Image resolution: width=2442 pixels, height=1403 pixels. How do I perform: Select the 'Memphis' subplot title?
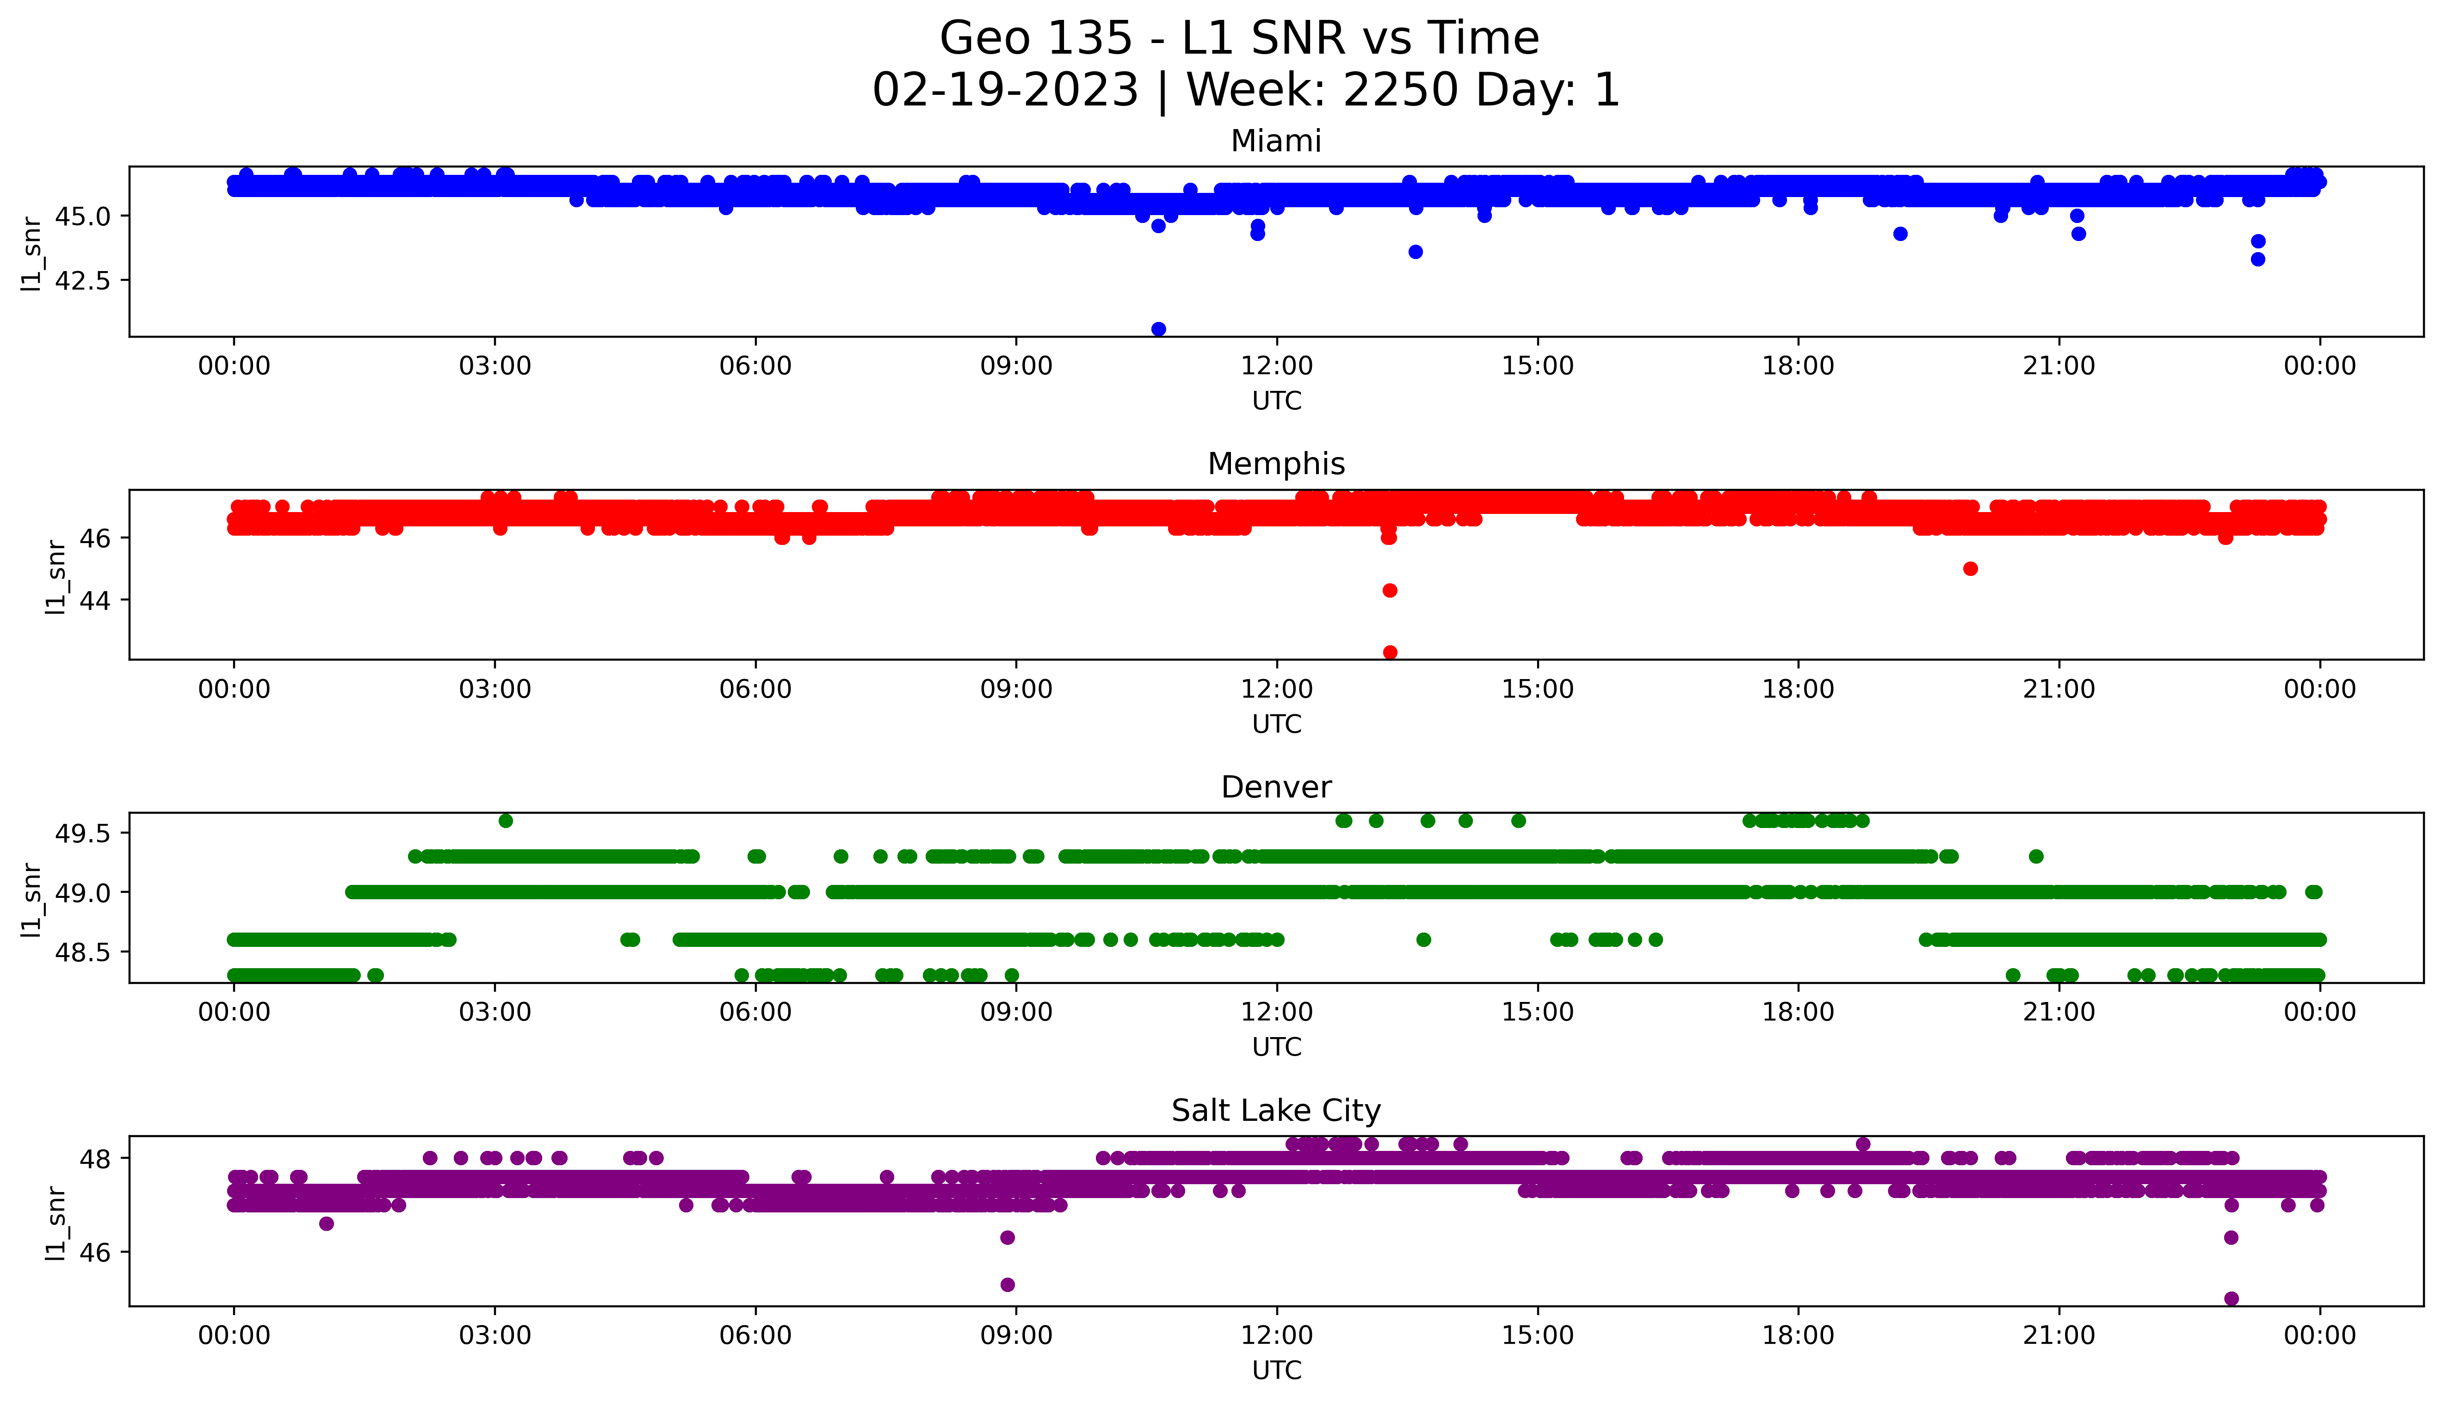tap(1275, 464)
